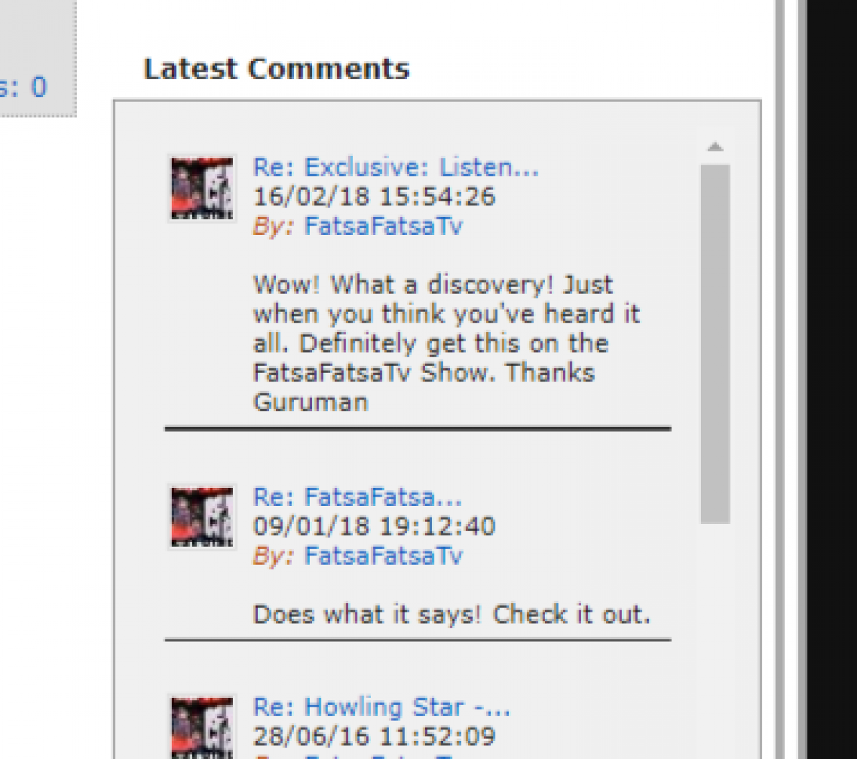This screenshot has width=857, height=759.
Task: Click the 09/01/18 19:12:40 timestamp
Action: pos(374,527)
